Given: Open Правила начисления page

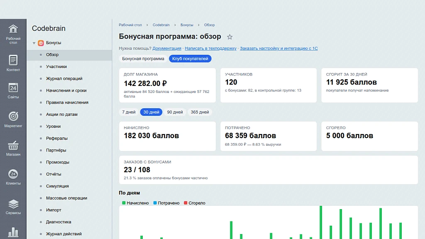Looking at the screenshot, I should (67, 102).
